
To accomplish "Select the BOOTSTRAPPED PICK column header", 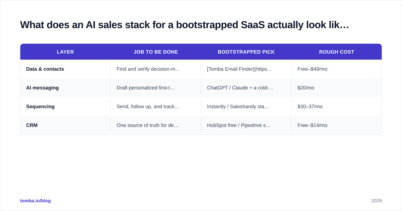I will pos(246,52).
